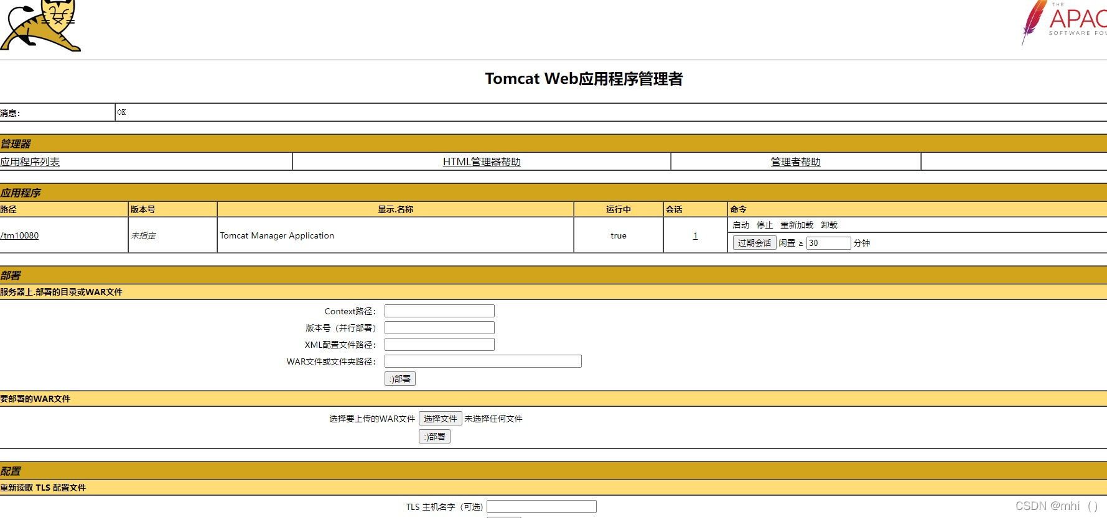The height and width of the screenshot is (518, 1107).
Task: Click the 应用程序 section heading
Action: pyautogui.click(x=21, y=193)
